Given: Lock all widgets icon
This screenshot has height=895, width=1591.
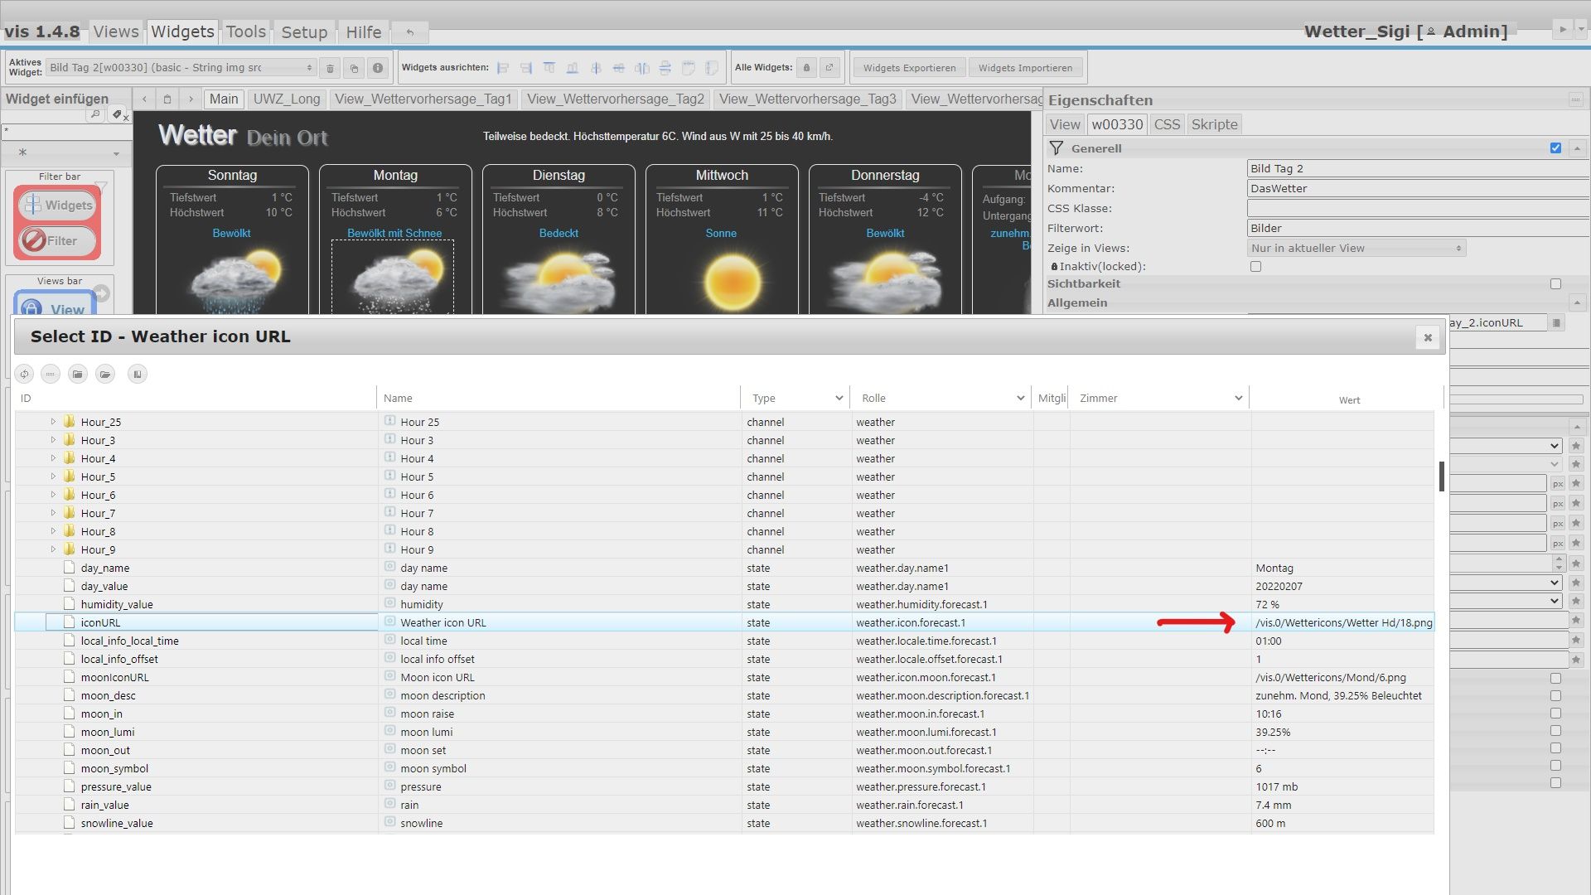Looking at the screenshot, I should tap(806, 68).
